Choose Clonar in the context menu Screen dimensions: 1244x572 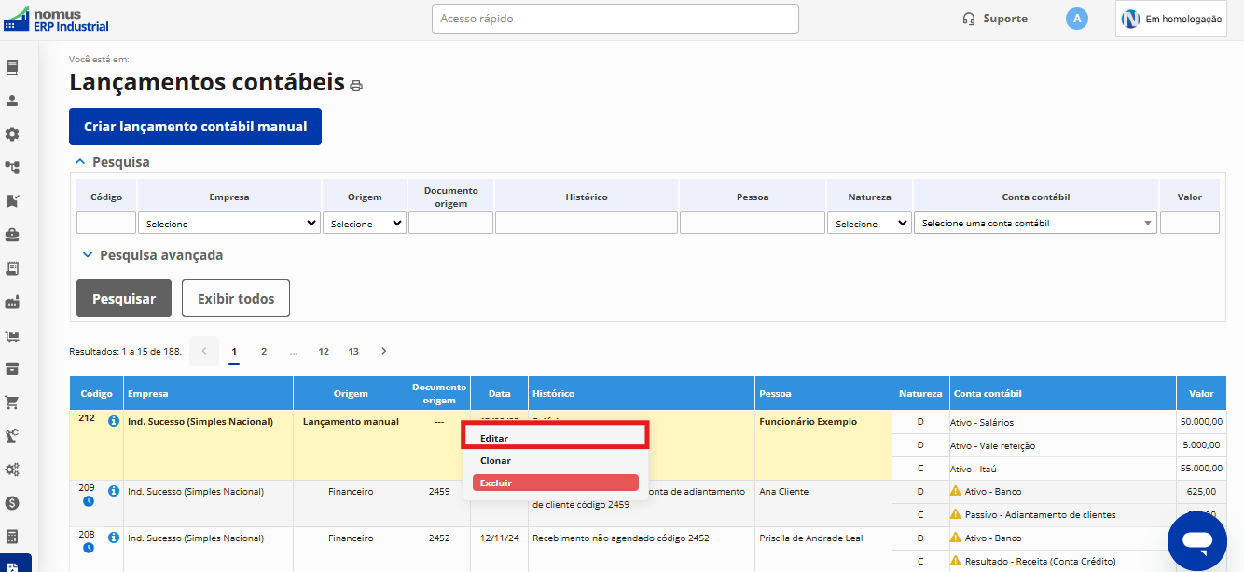coord(555,461)
